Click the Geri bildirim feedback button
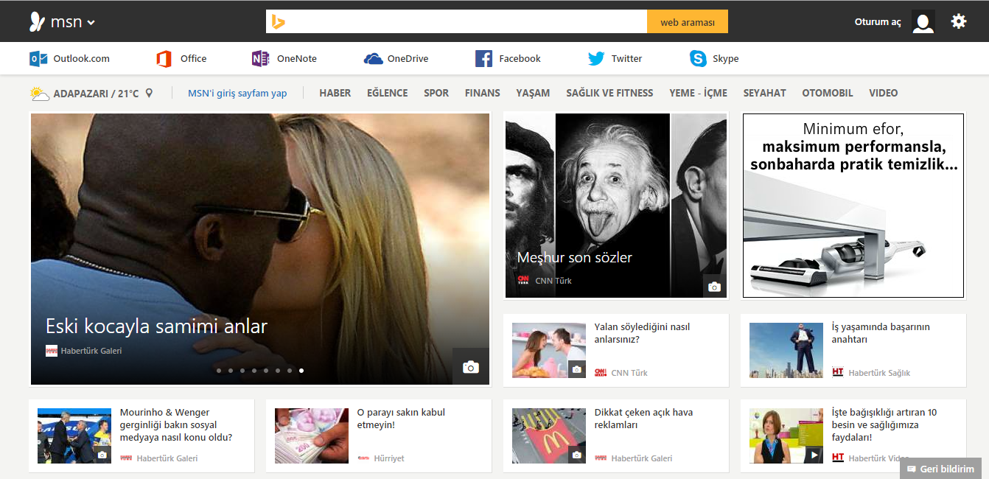The width and height of the screenshot is (989, 479). [940, 469]
